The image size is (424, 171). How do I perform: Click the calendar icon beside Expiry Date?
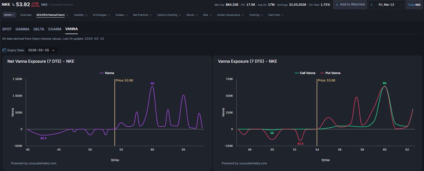(x=4, y=50)
